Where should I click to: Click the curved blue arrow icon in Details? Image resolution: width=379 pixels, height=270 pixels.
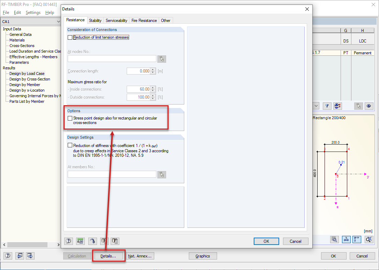point(92,241)
